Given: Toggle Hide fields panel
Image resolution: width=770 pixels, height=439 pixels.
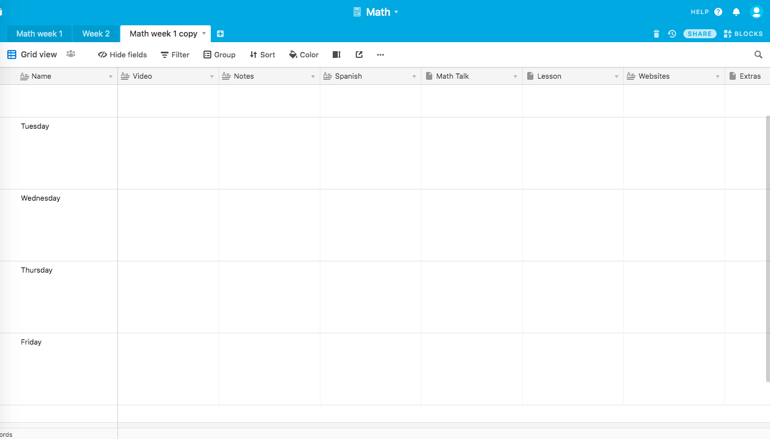Looking at the screenshot, I should tap(123, 55).
